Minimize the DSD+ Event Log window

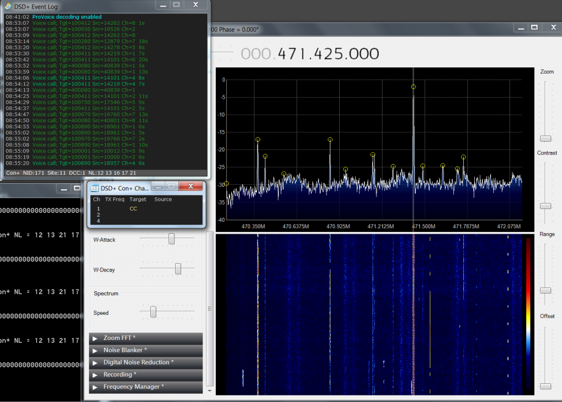tap(162, 4)
